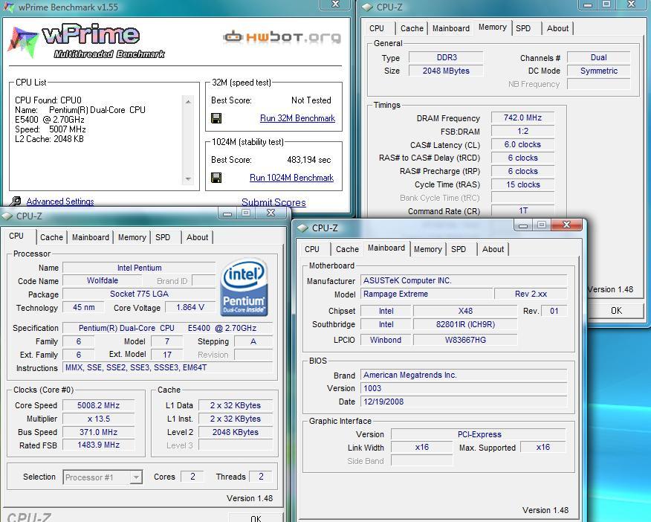Close the wPrime Benchmark window
This screenshot has height=522, width=651.
335,4
